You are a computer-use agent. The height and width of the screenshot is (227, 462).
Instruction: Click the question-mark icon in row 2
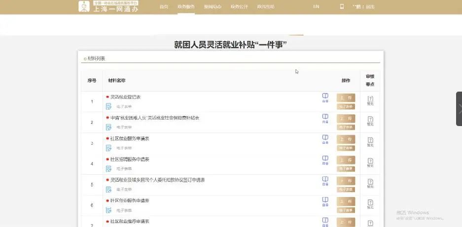pos(370,119)
